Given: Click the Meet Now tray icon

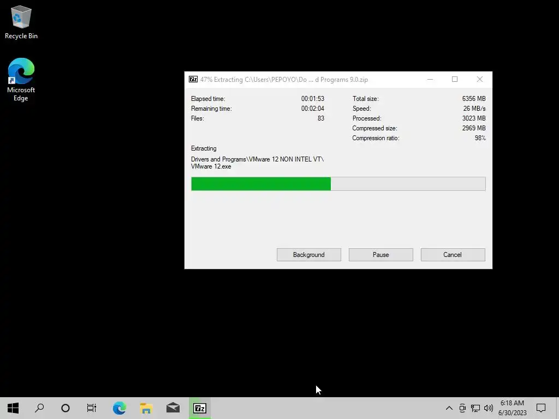Looking at the screenshot, I should (462, 408).
